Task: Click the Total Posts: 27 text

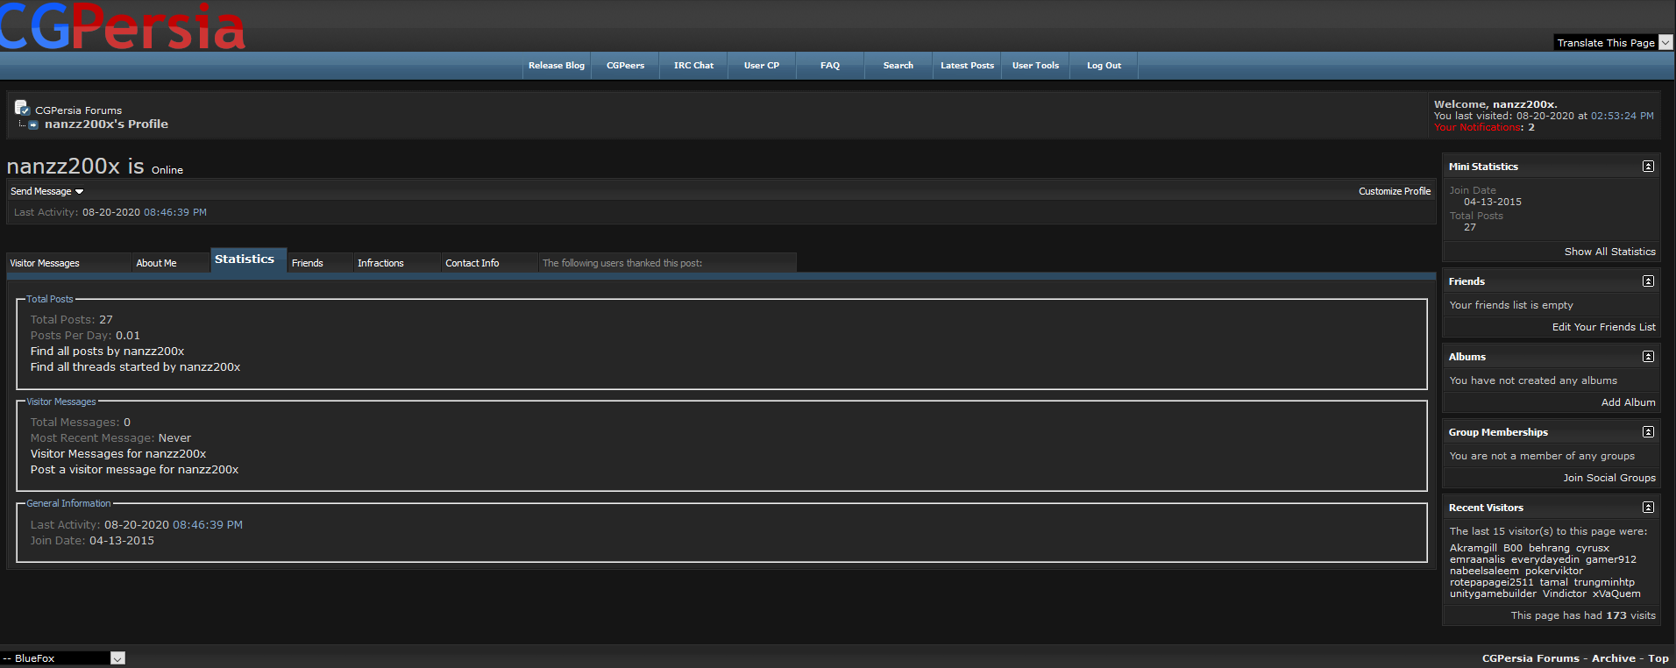Action: click(x=72, y=320)
